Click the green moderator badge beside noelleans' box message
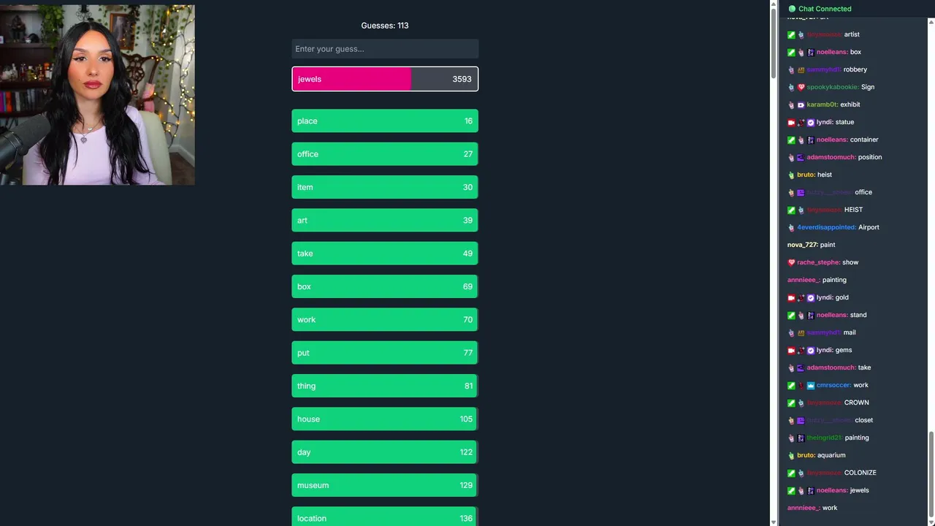The width and height of the screenshot is (935, 526). pyautogui.click(x=791, y=53)
